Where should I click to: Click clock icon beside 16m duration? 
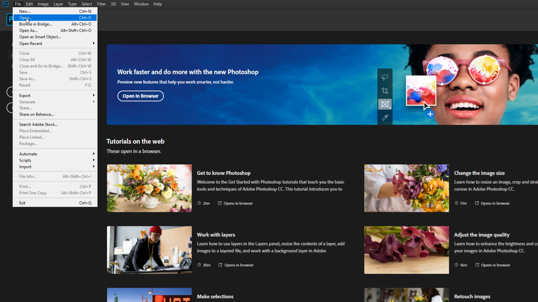click(456, 265)
